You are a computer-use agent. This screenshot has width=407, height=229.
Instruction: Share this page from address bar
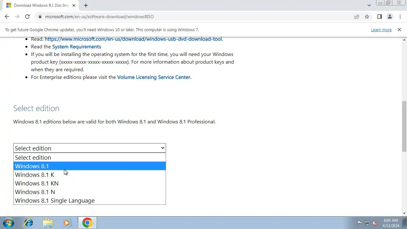tap(357, 17)
